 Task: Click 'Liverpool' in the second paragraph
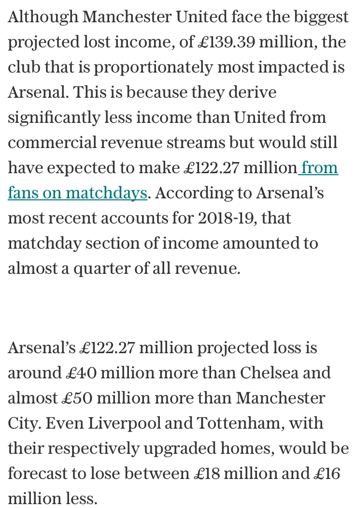tap(124, 423)
